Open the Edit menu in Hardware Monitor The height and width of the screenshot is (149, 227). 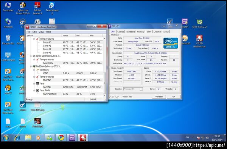tap(34, 32)
